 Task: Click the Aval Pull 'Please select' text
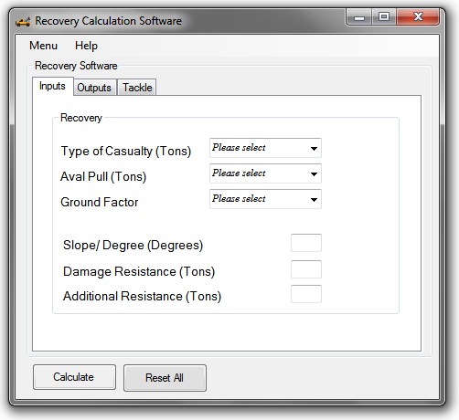coord(239,173)
